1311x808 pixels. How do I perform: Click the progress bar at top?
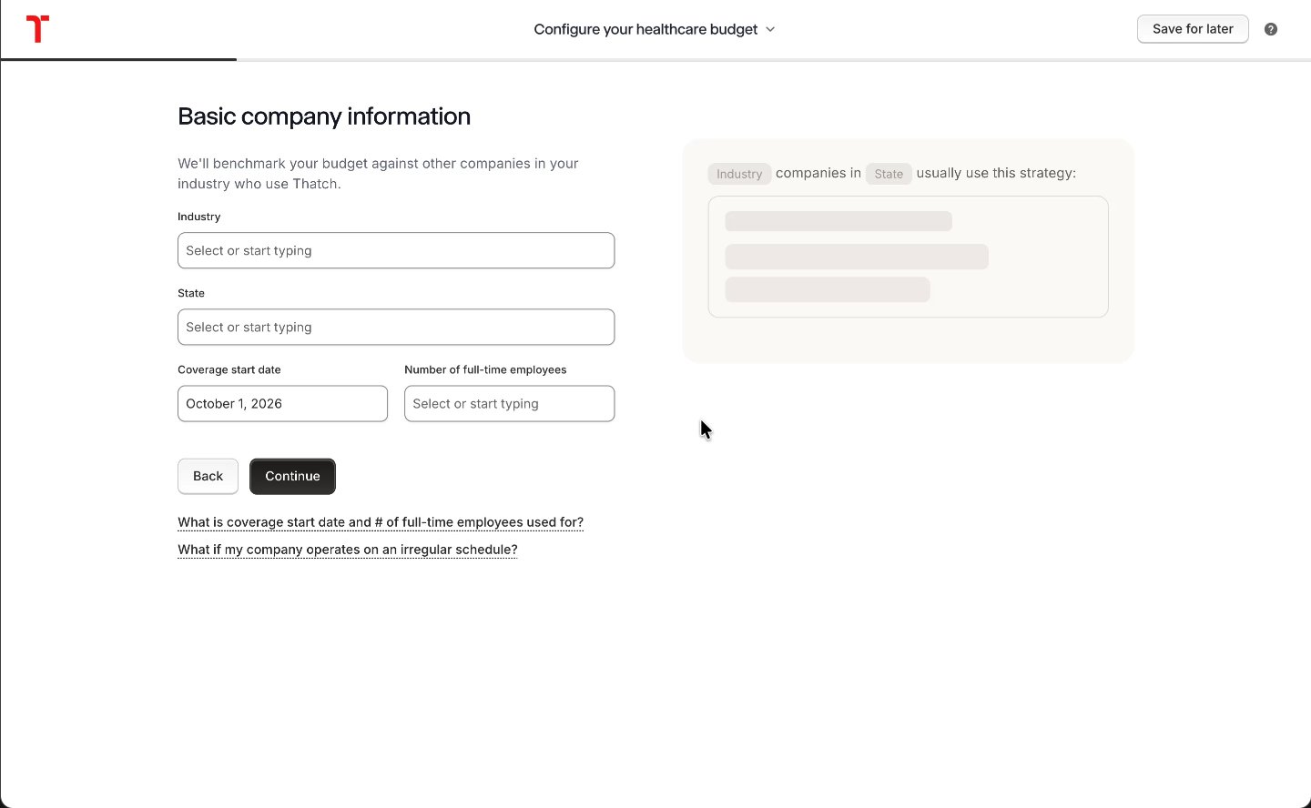655,60
